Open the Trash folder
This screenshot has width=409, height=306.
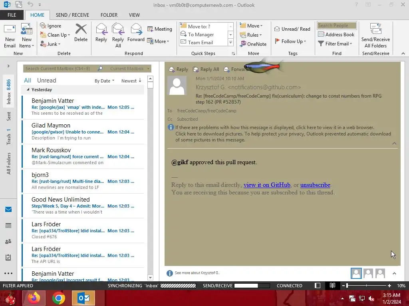[x=9, y=137]
